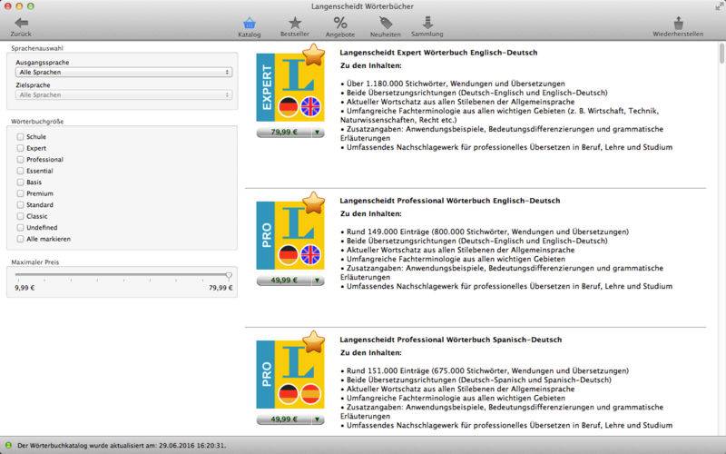
Task: Click the Sprachenauswahl section heading
Action: 37,49
